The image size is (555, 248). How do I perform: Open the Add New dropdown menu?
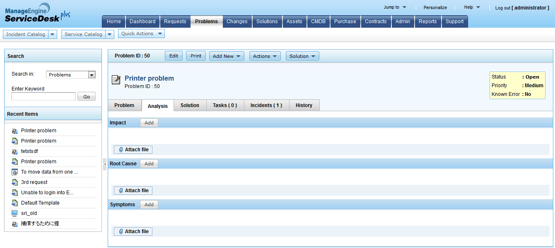click(x=227, y=56)
